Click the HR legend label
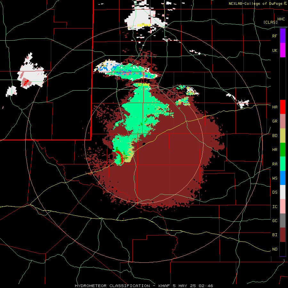The width and height of the screenshot is (288, 288). pyautogui.click(x=275, y=150)
